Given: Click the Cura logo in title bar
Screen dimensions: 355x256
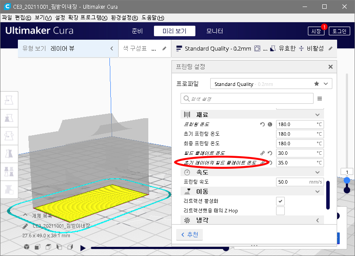Looking at the screenshot, I should pos(7,7).
